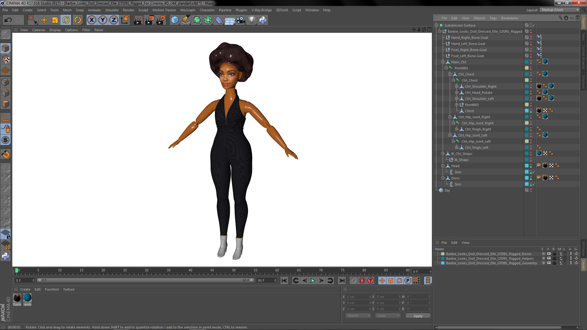This screenshot has height=330, width=587.
Task: Click the Play Forwards button
Action: point(313,280)
